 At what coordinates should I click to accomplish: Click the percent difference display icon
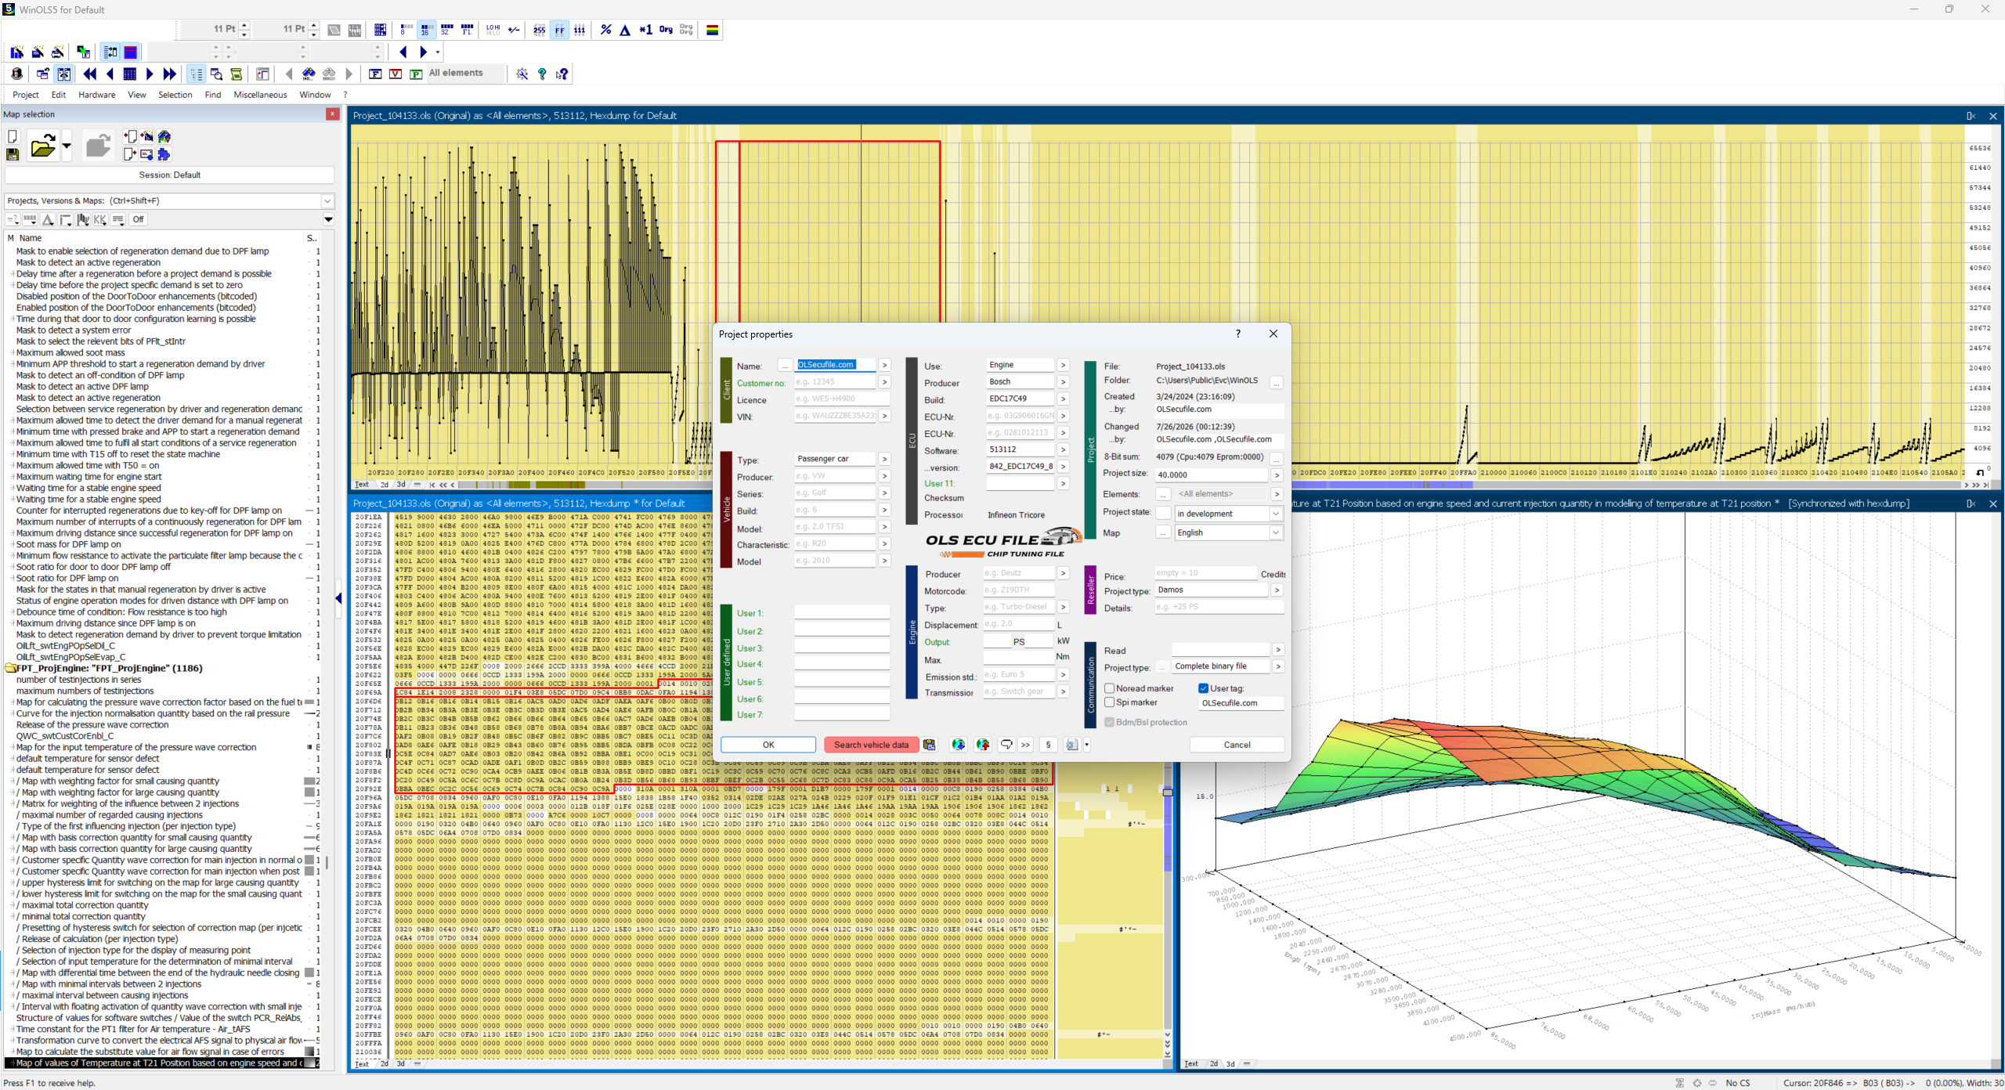(x=605, y=30)
